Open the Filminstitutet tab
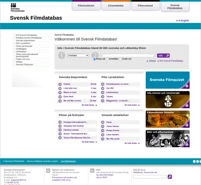This screenshot has height=185, width=201. click(86, 6)
